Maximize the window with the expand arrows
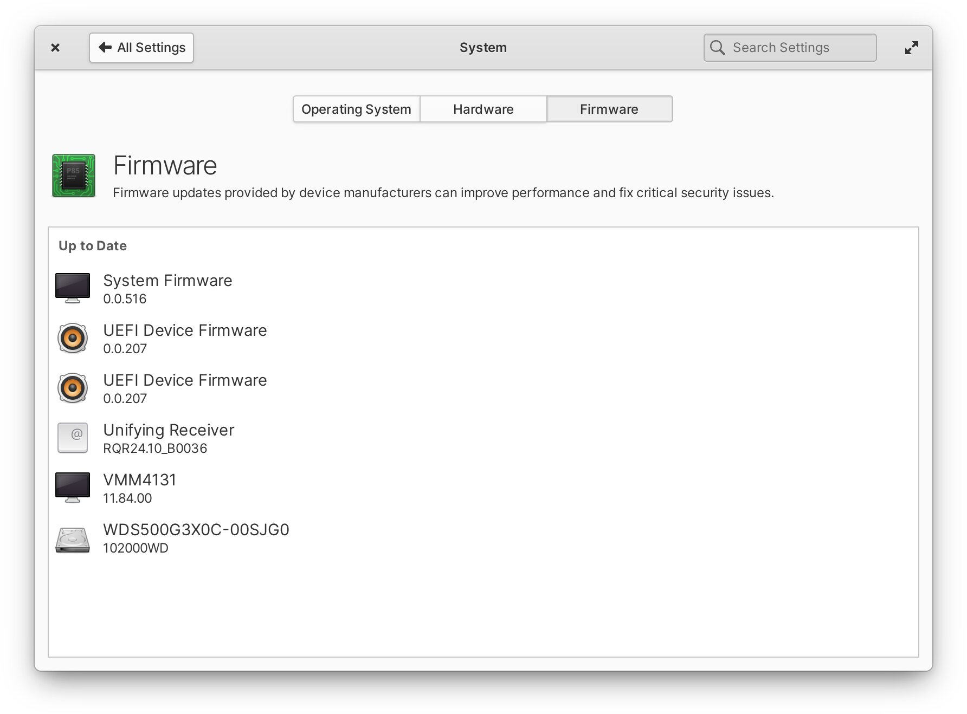The image size is (967, 714). point(911,48)
